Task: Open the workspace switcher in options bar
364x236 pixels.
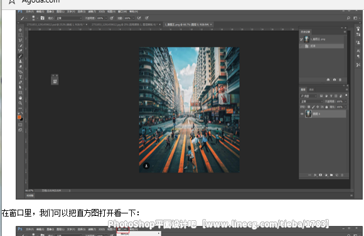Action: [x=356, y=18]
